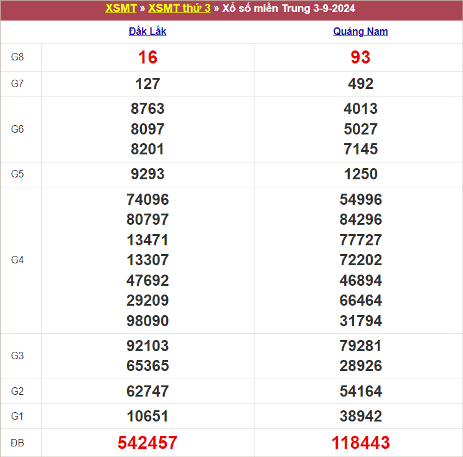Click the G2 row label
Screen dimensions: 463x457
[17, 392]
